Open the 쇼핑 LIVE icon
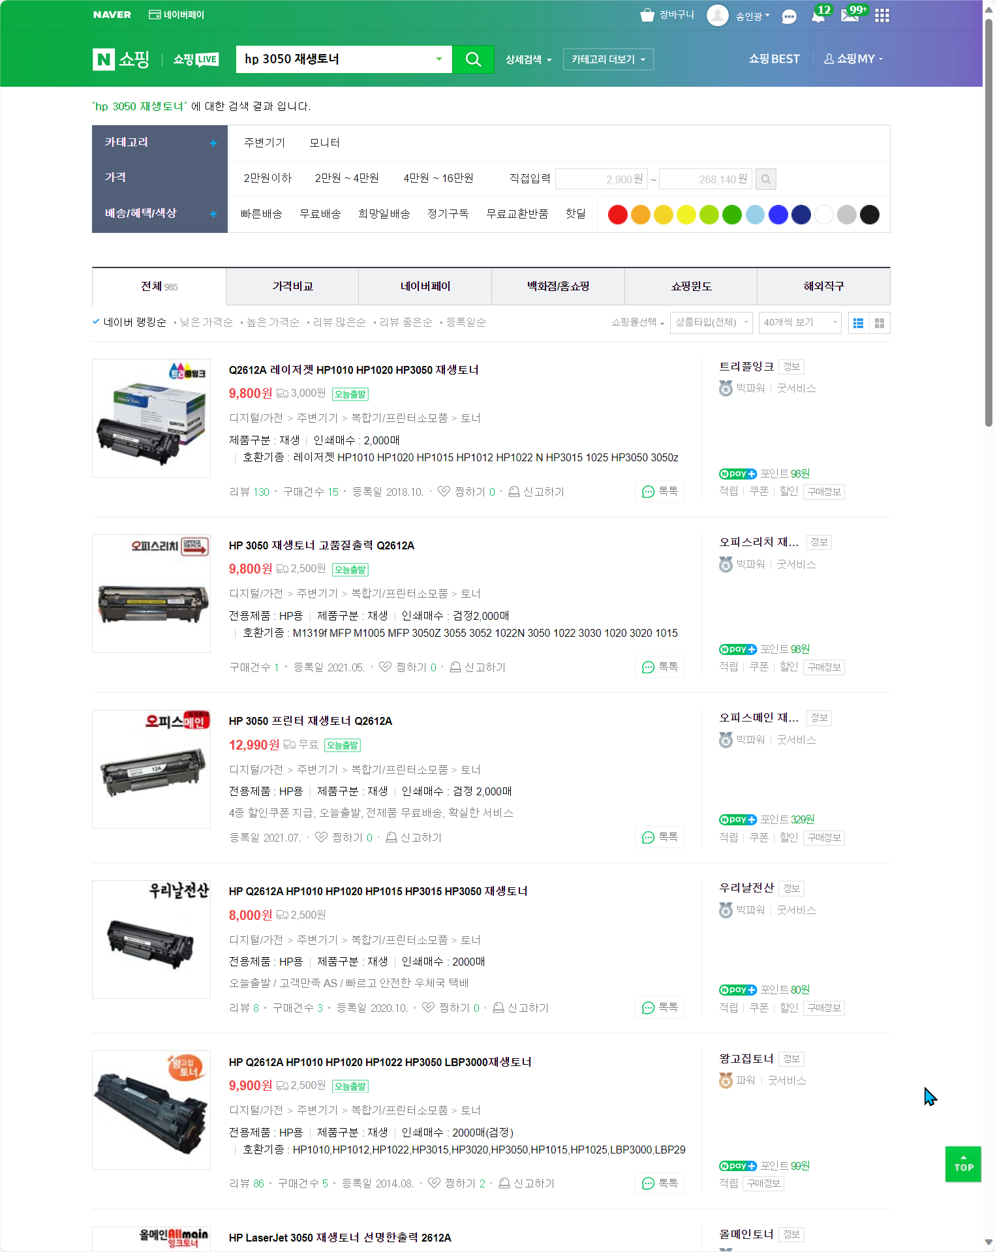Screen dimensions: 995x1252 pyautogui.click(x=196, y=59)
